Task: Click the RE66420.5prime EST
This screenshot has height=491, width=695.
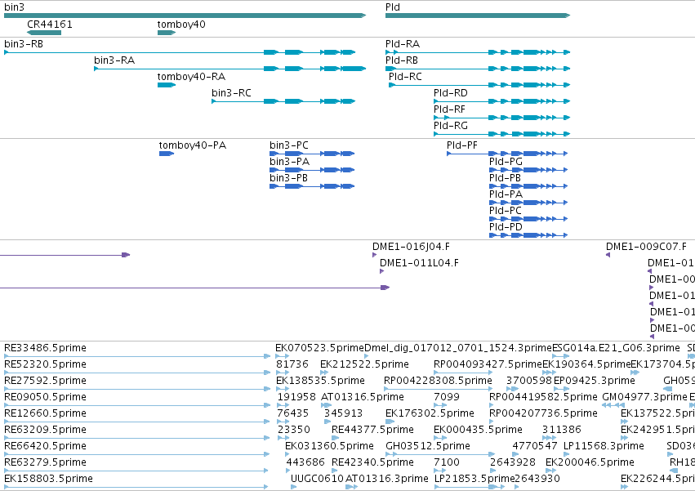Action: (136, 454)
